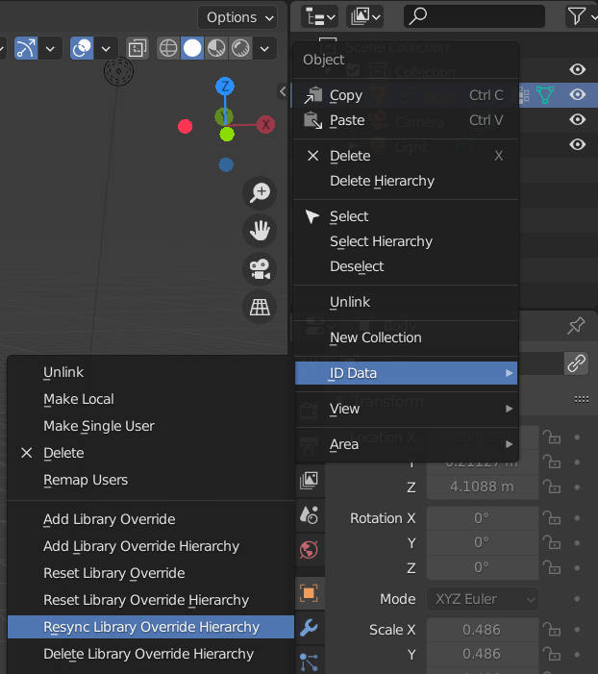
Task: Choose Reset Library Override
Action: pos(151,573)
